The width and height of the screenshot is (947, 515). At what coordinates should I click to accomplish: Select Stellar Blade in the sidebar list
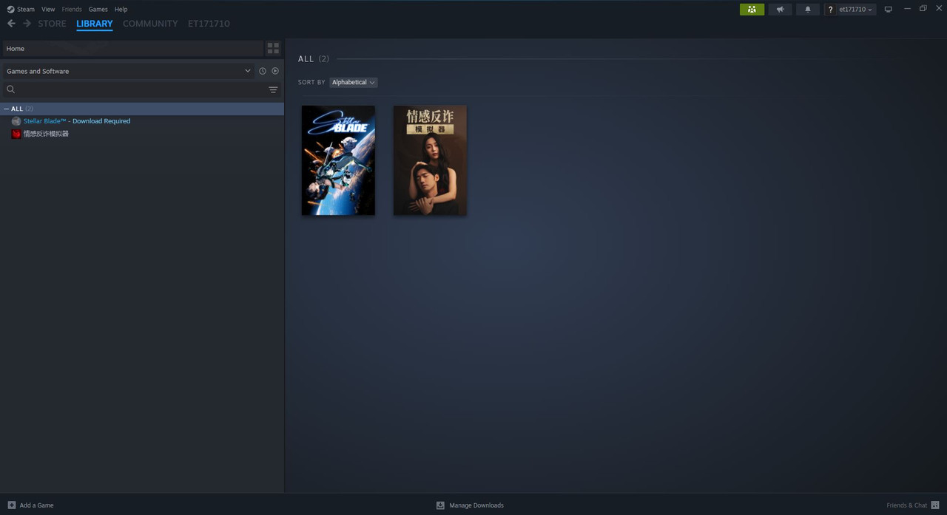click(x=77, y=121)
